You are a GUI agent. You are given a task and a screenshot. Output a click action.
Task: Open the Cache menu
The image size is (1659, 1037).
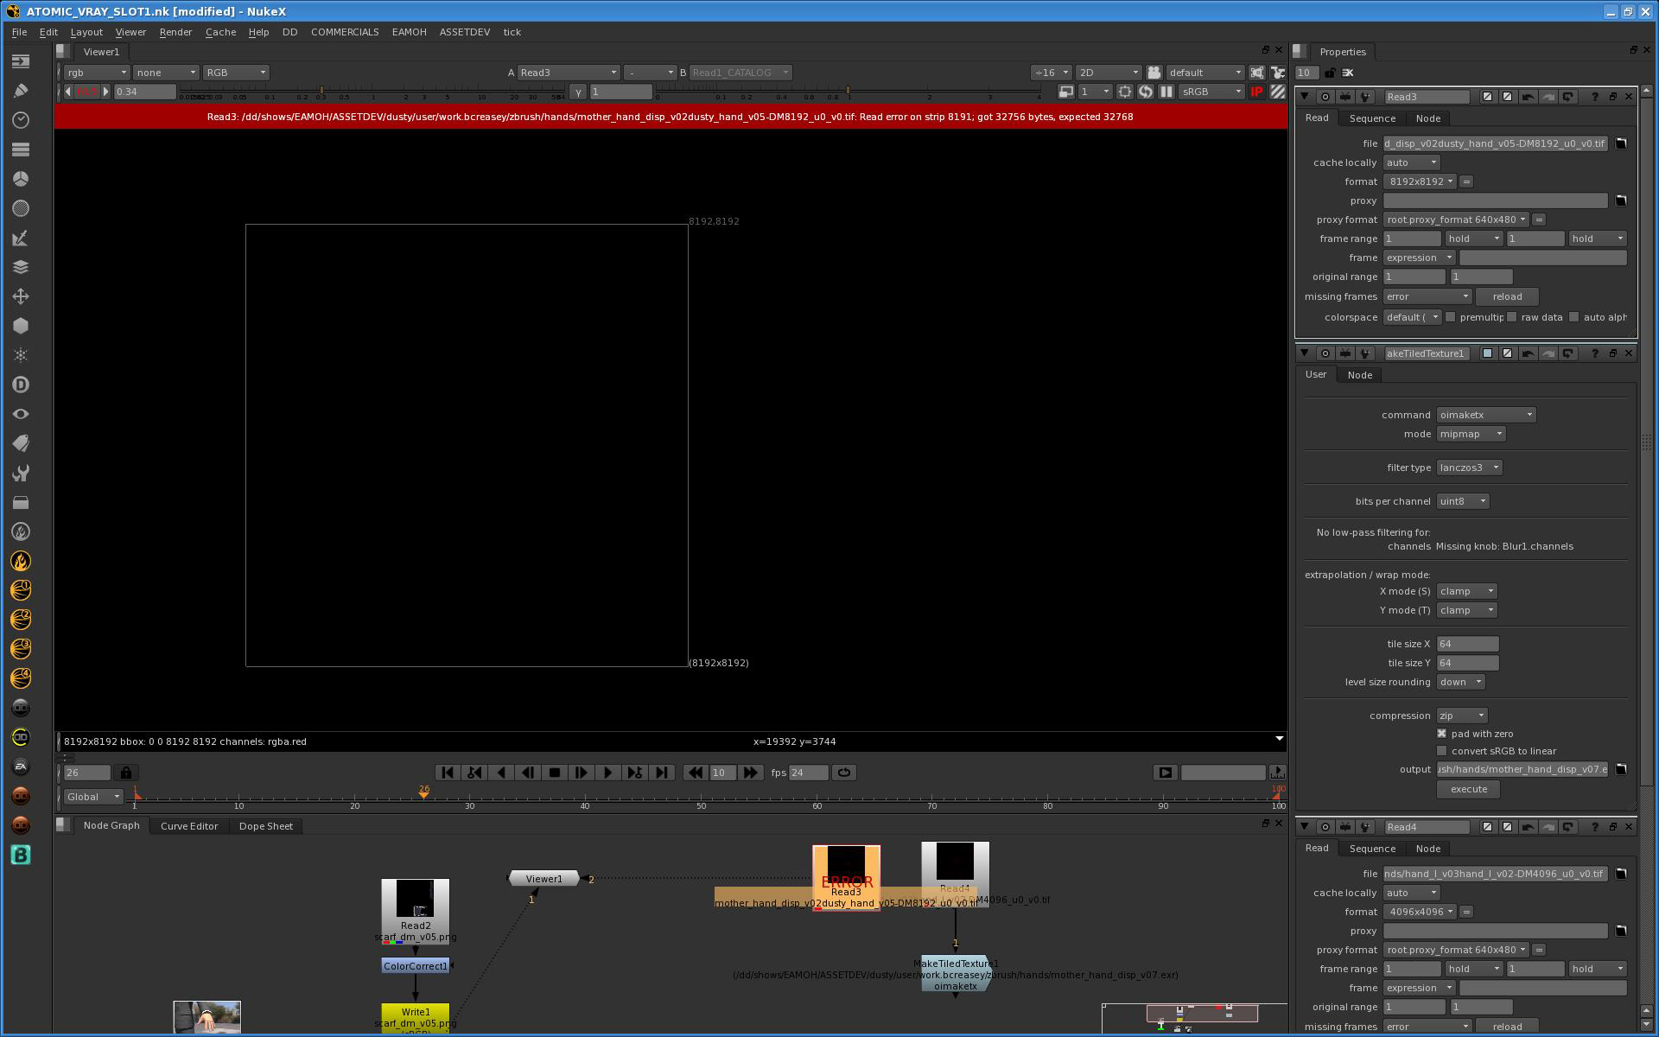coord(220,32)
